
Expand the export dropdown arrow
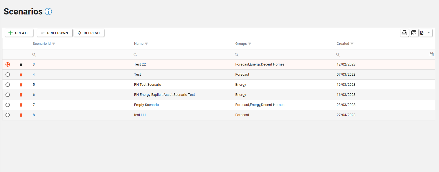click(429, 33)
